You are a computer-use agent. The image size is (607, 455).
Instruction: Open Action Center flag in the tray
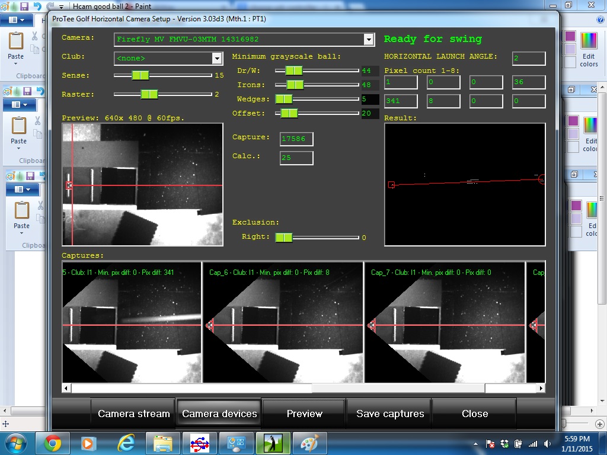(490, 444)
